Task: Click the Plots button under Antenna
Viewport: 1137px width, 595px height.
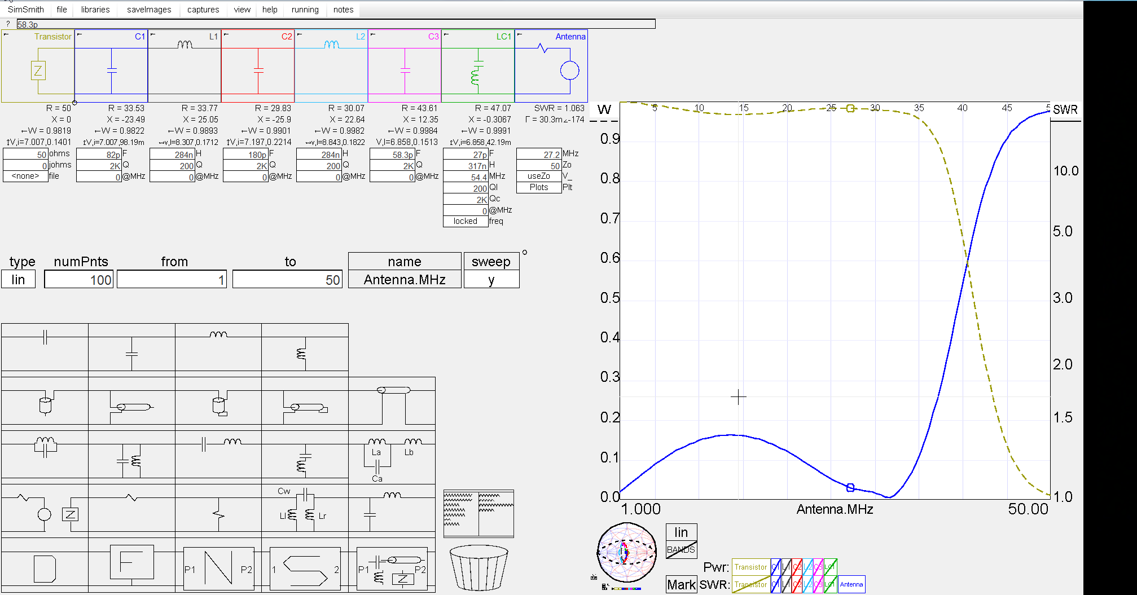Action: 538,188
